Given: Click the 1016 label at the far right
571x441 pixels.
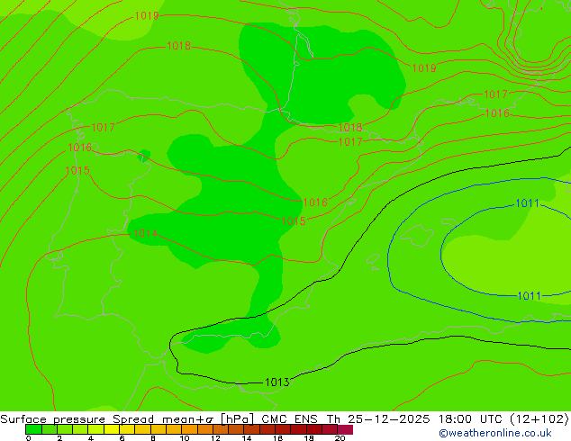Looking at the screenshot, I should pyautogui.click(x=497, y=113).
